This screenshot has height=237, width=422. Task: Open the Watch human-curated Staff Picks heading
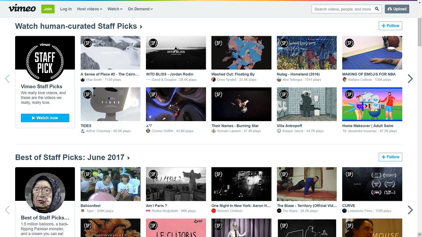click(x=79, y=26)
